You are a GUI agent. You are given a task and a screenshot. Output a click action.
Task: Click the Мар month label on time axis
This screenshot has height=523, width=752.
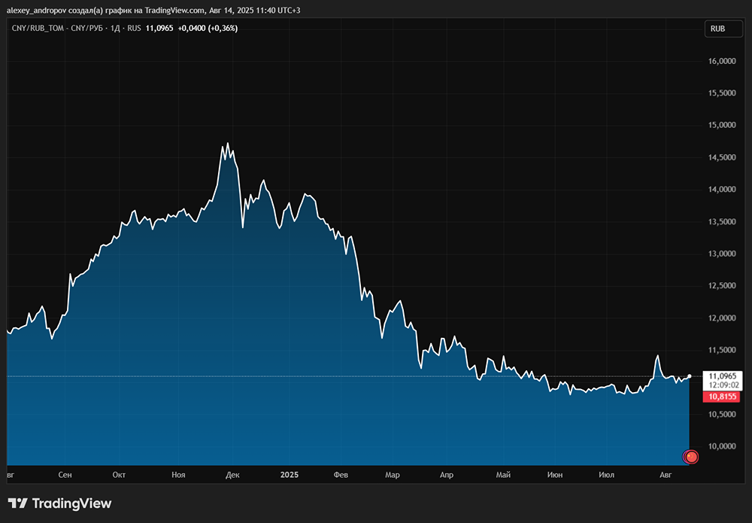[x=393, y=475]
